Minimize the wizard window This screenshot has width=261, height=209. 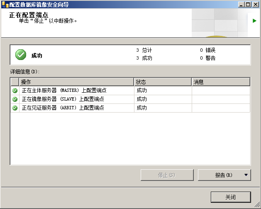[x=241, y=5]
